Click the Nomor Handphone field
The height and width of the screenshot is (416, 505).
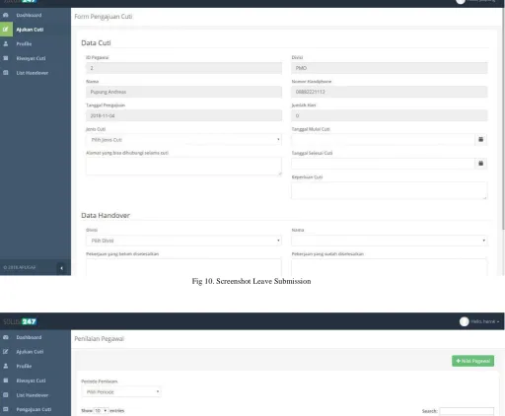(x=390, y=92)
